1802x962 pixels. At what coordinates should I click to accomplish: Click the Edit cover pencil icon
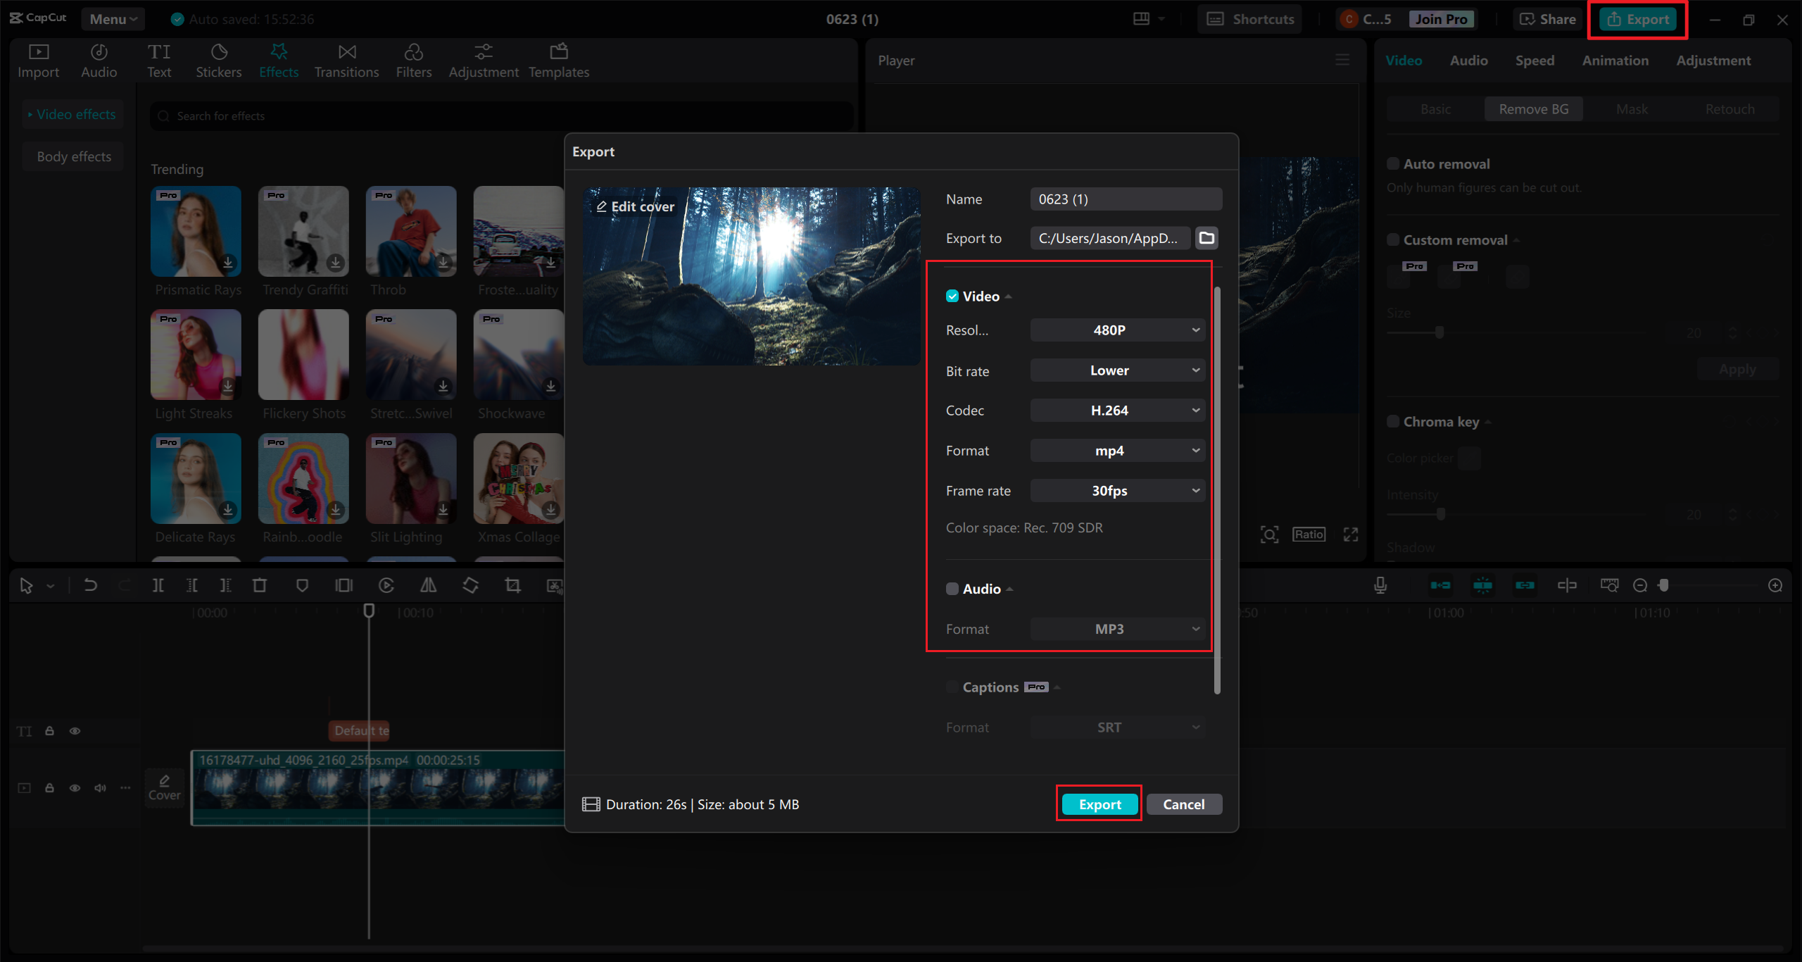(601, 206)
